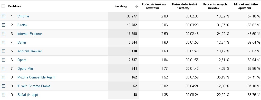This screenshot has height=100, width=261.
Task: Mark the Opera Mini row checkbox
Action: point(4,68)
